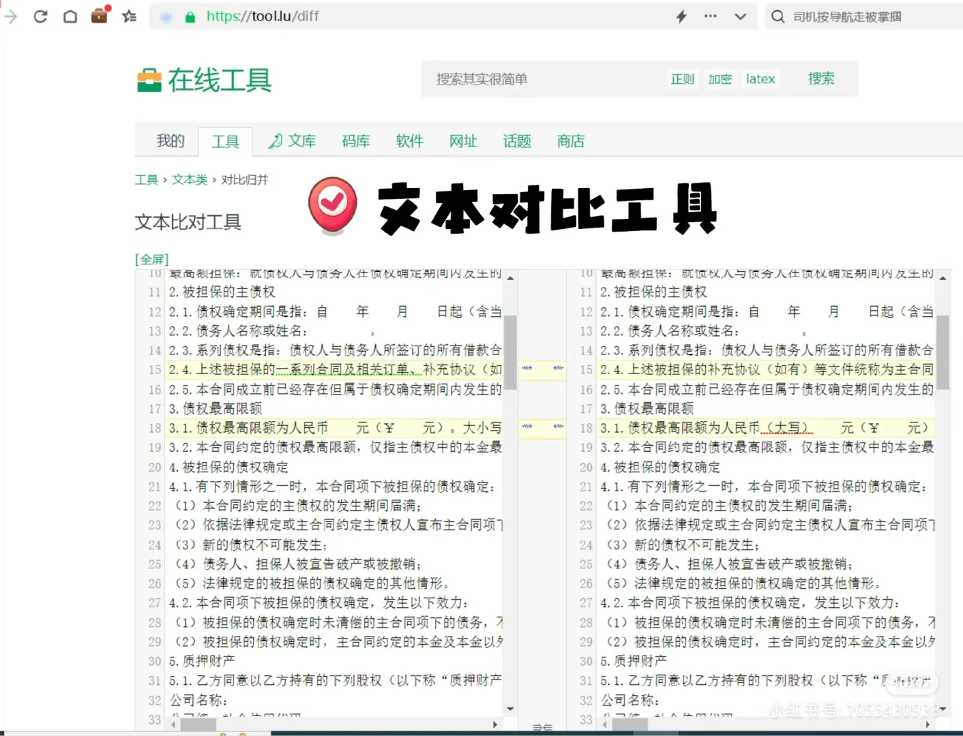
Task: Click the favorites star icon near the address bar
Action: tap(129, 16)
